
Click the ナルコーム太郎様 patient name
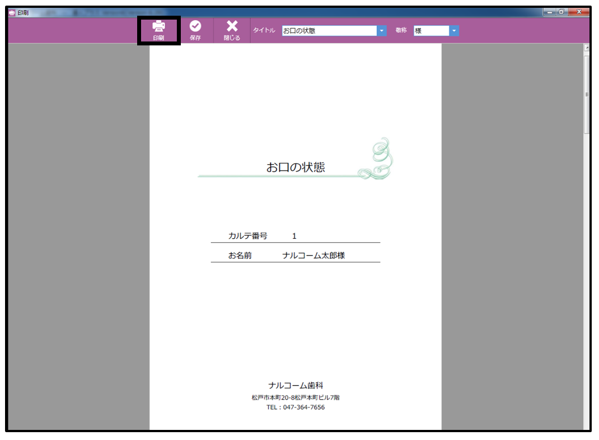(313, 256)
